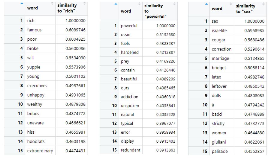Click the 'extraordinary' word cell
Image resolution: width=280 pixels, height=160 pixels.
coord(40,151)
